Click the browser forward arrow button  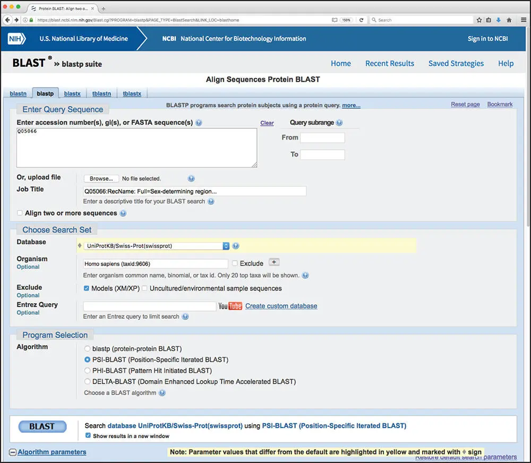pyautogui.click(x=16, y=20)
